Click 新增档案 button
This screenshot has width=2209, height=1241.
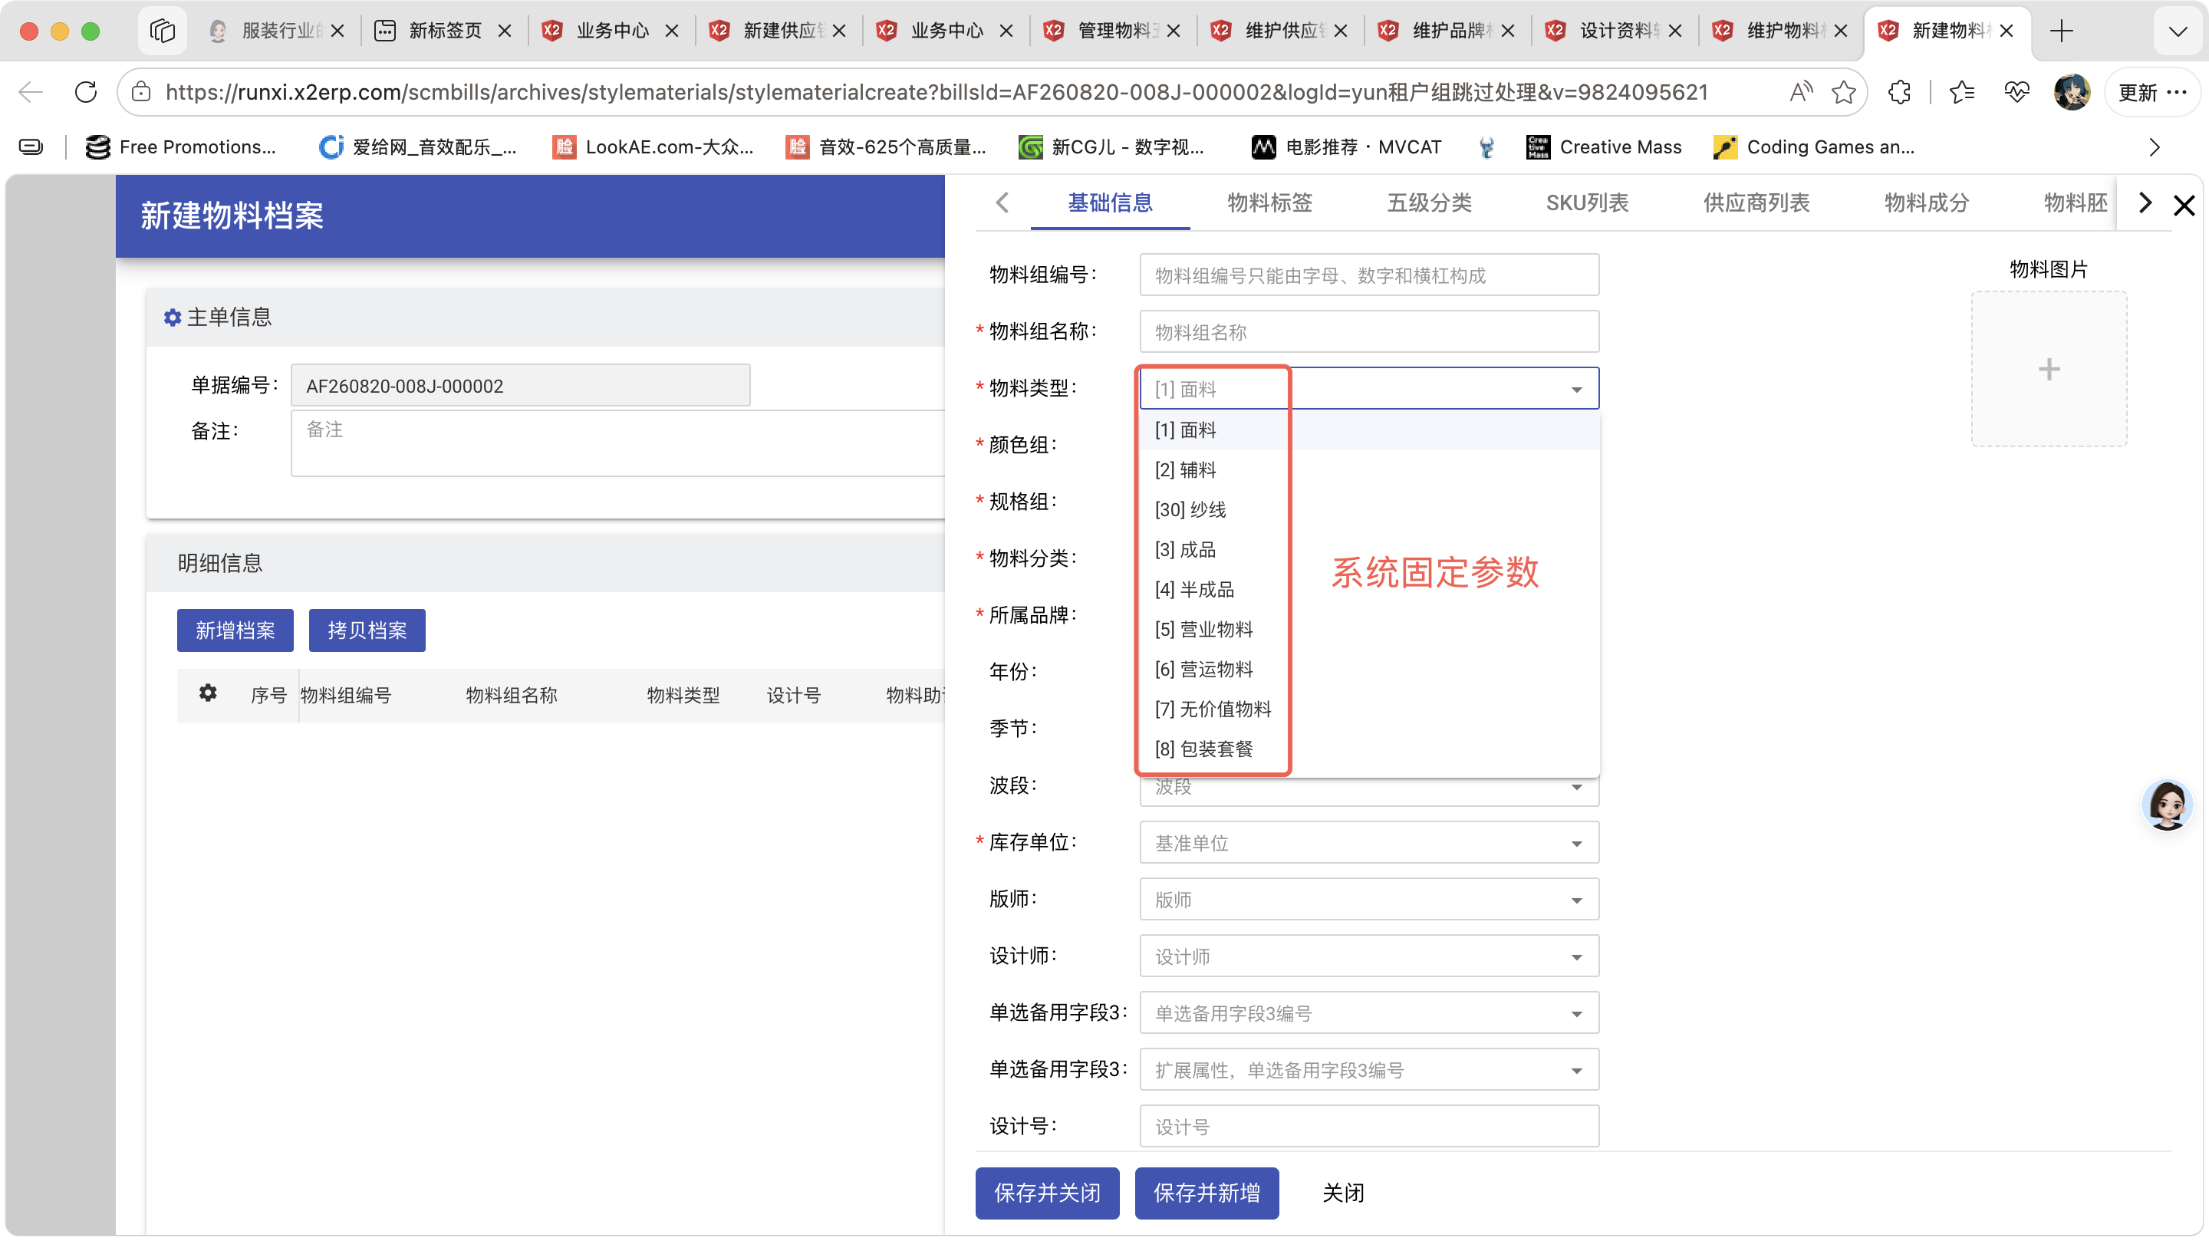(235, 630)
